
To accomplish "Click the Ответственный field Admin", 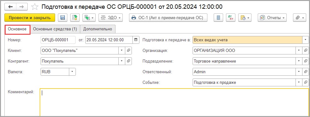I will [244, 72].
